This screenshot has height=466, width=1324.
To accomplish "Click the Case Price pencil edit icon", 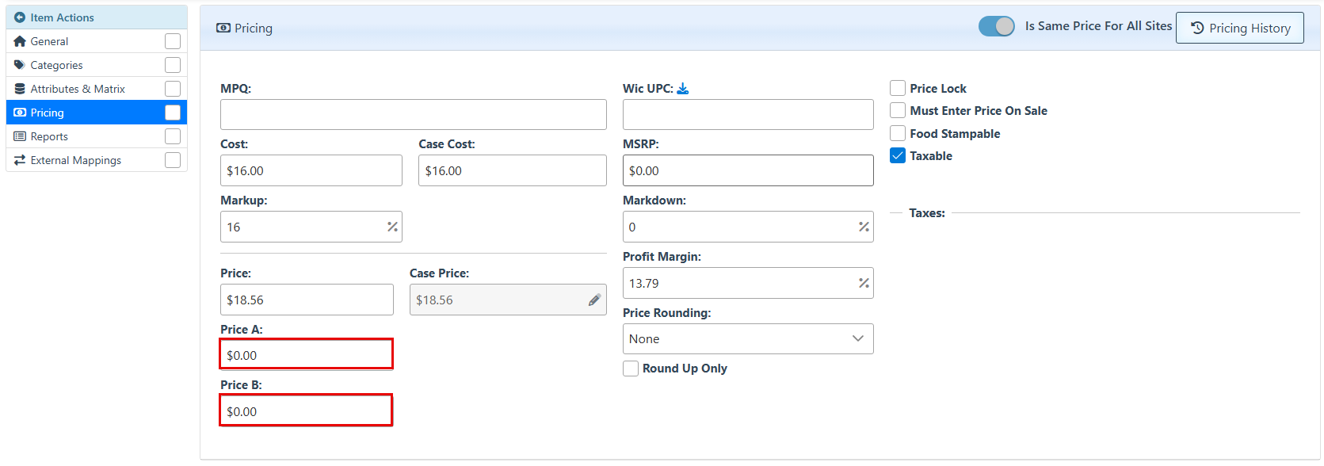I will [594, 300].
